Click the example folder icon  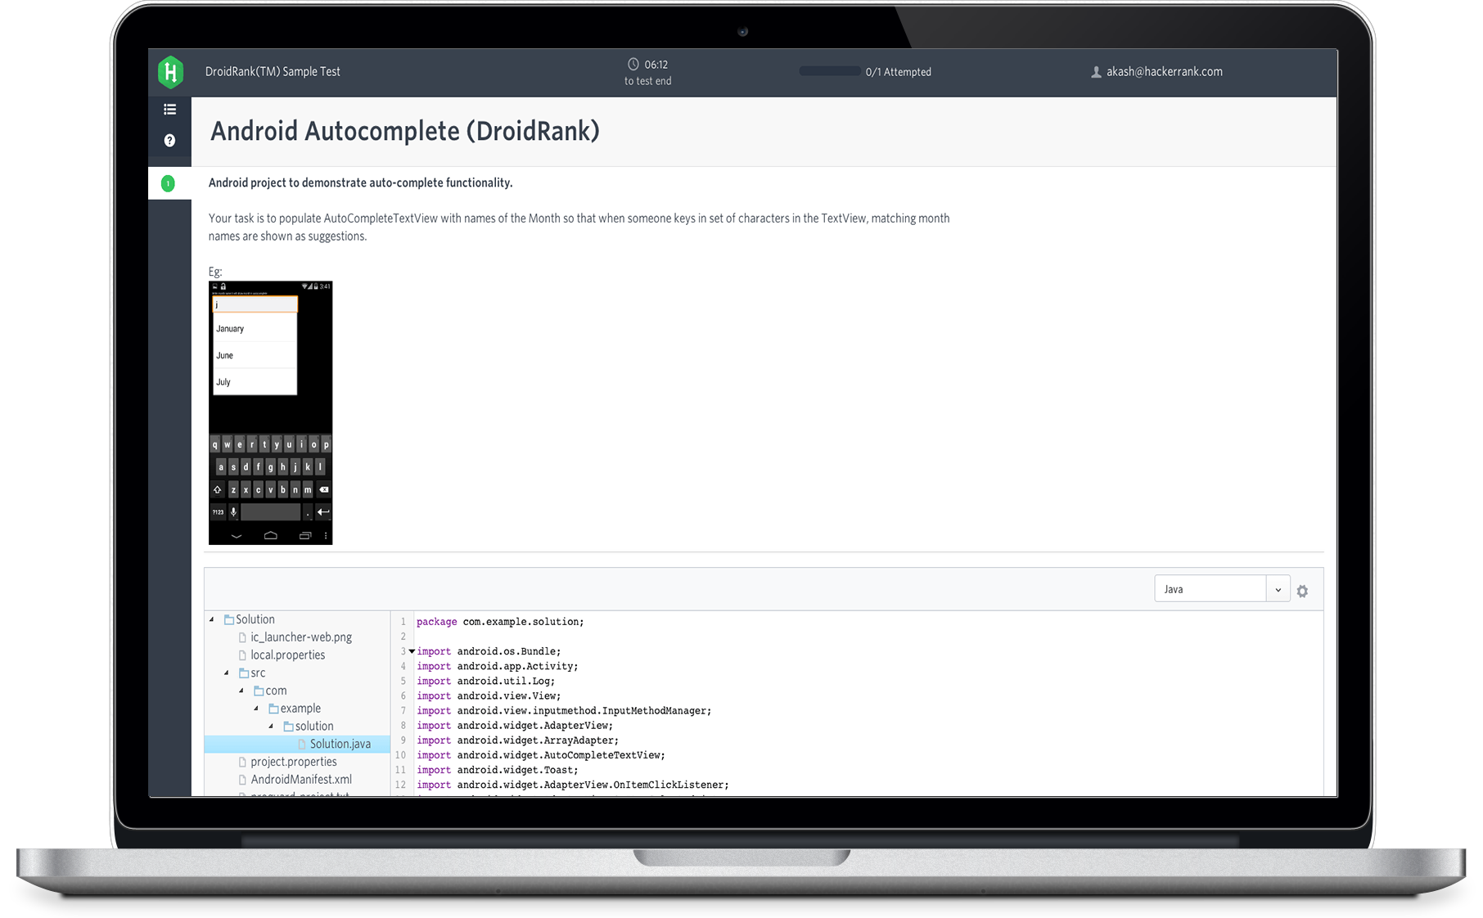274,709
